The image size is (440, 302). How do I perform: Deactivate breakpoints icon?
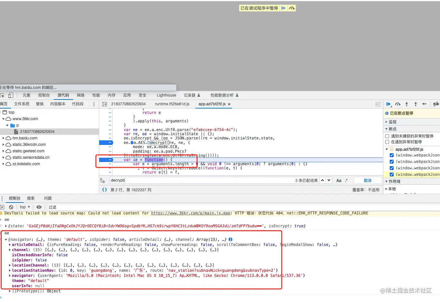[436, 104]
